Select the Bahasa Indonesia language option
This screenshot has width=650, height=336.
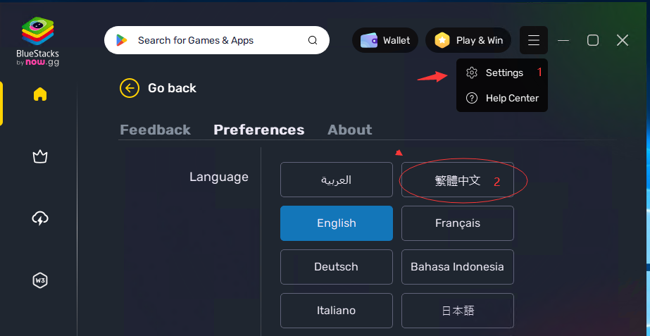point(458,267)
